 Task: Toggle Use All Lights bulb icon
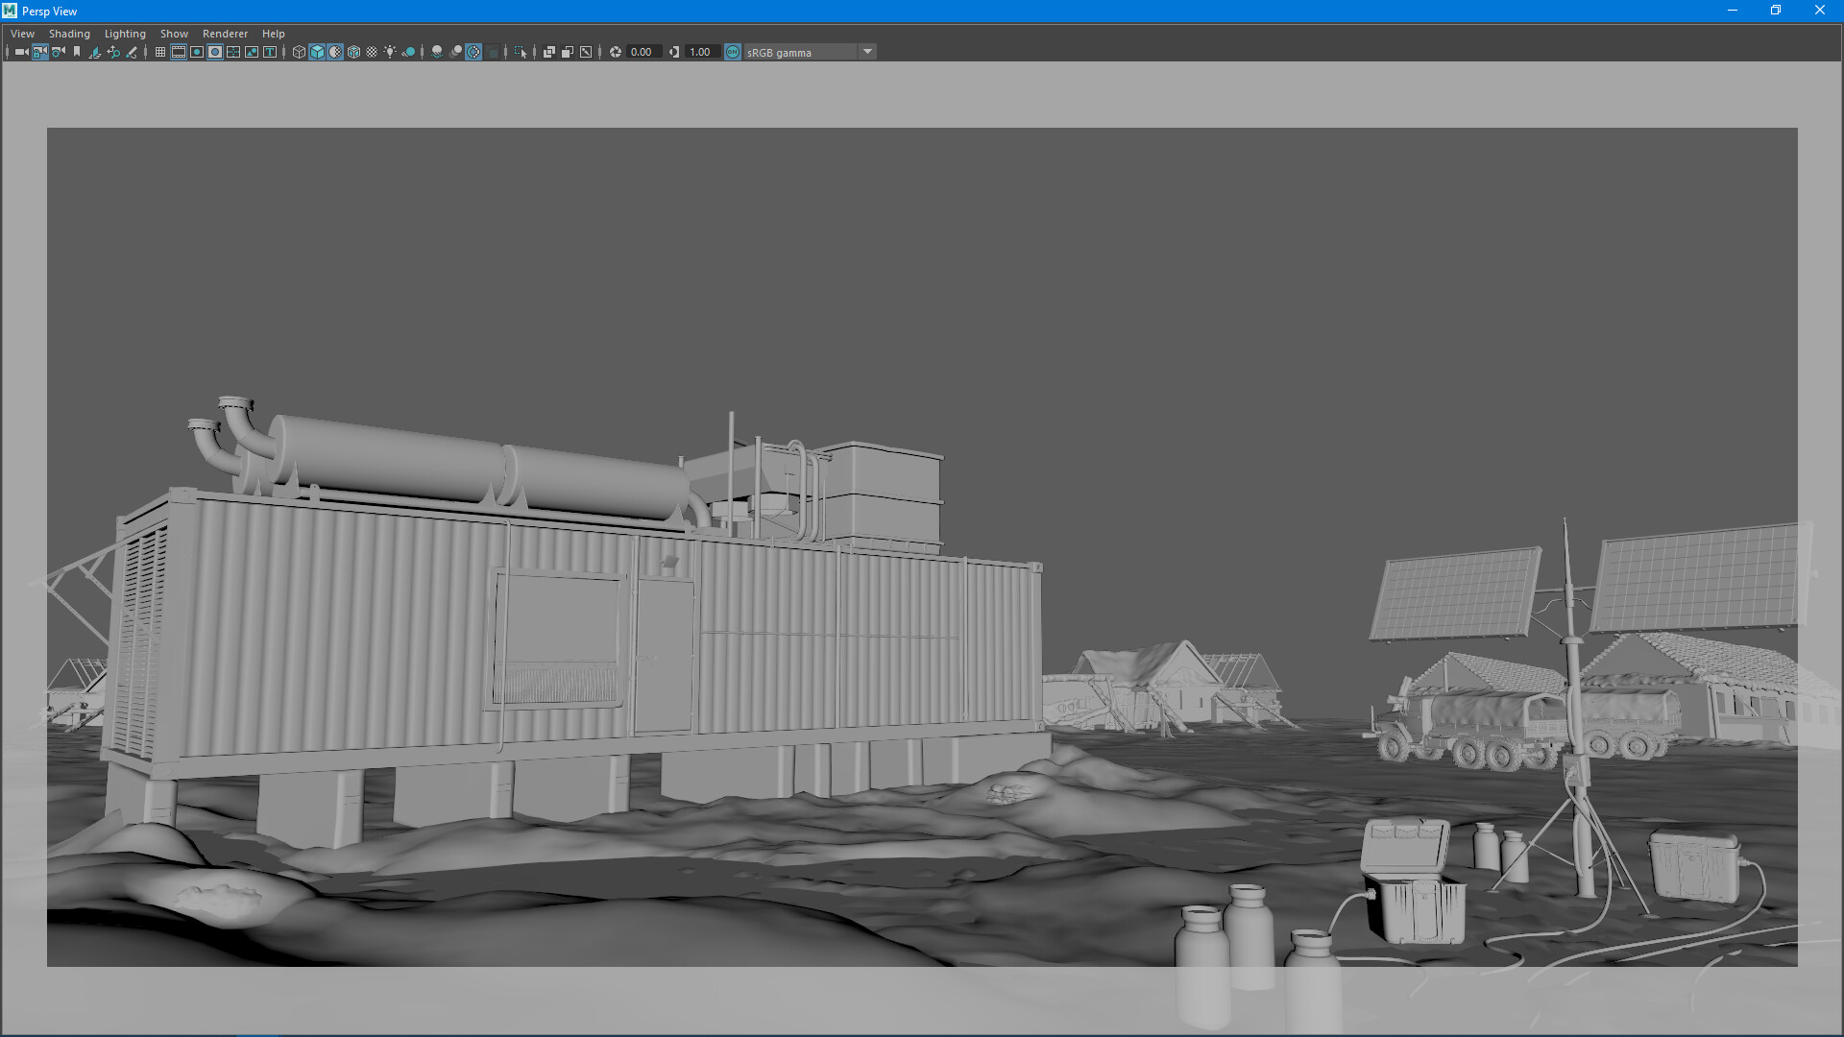[390, 52]
